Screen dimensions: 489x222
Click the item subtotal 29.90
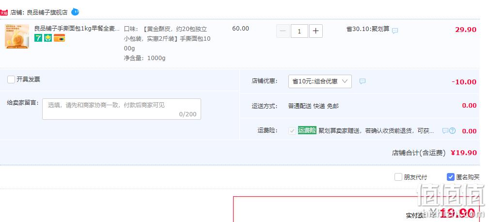pos(466,30)
